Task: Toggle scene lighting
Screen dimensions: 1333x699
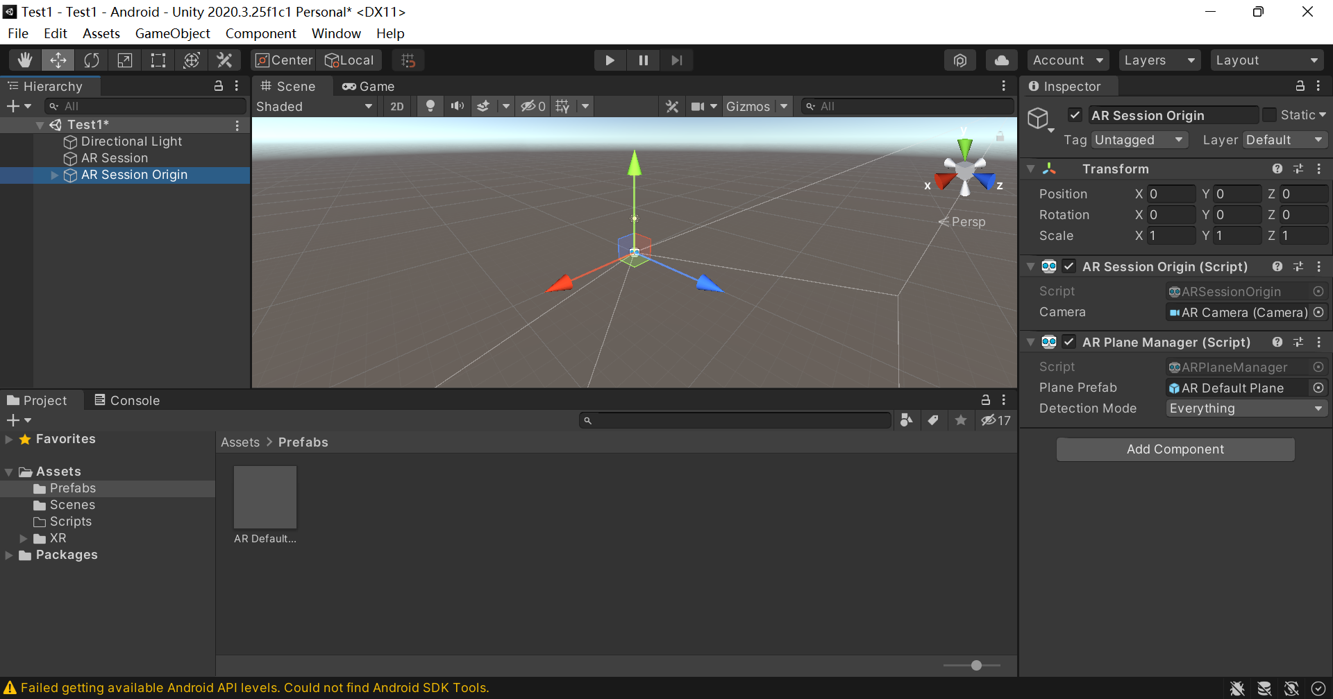Action: click(430, 106)
